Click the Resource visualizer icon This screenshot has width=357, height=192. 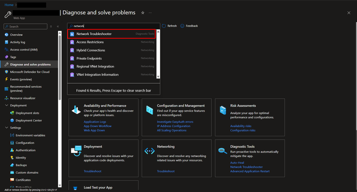click(x=6, y=98)
